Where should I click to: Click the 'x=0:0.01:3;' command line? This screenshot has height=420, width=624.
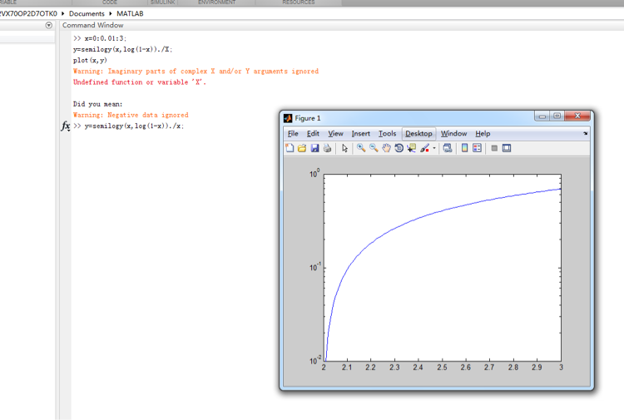(x=105, y=38)
